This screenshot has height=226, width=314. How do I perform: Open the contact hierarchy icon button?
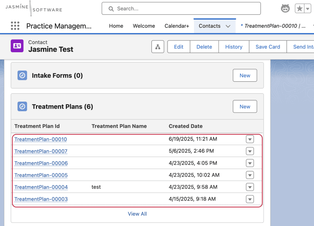(x=158, y=47)
